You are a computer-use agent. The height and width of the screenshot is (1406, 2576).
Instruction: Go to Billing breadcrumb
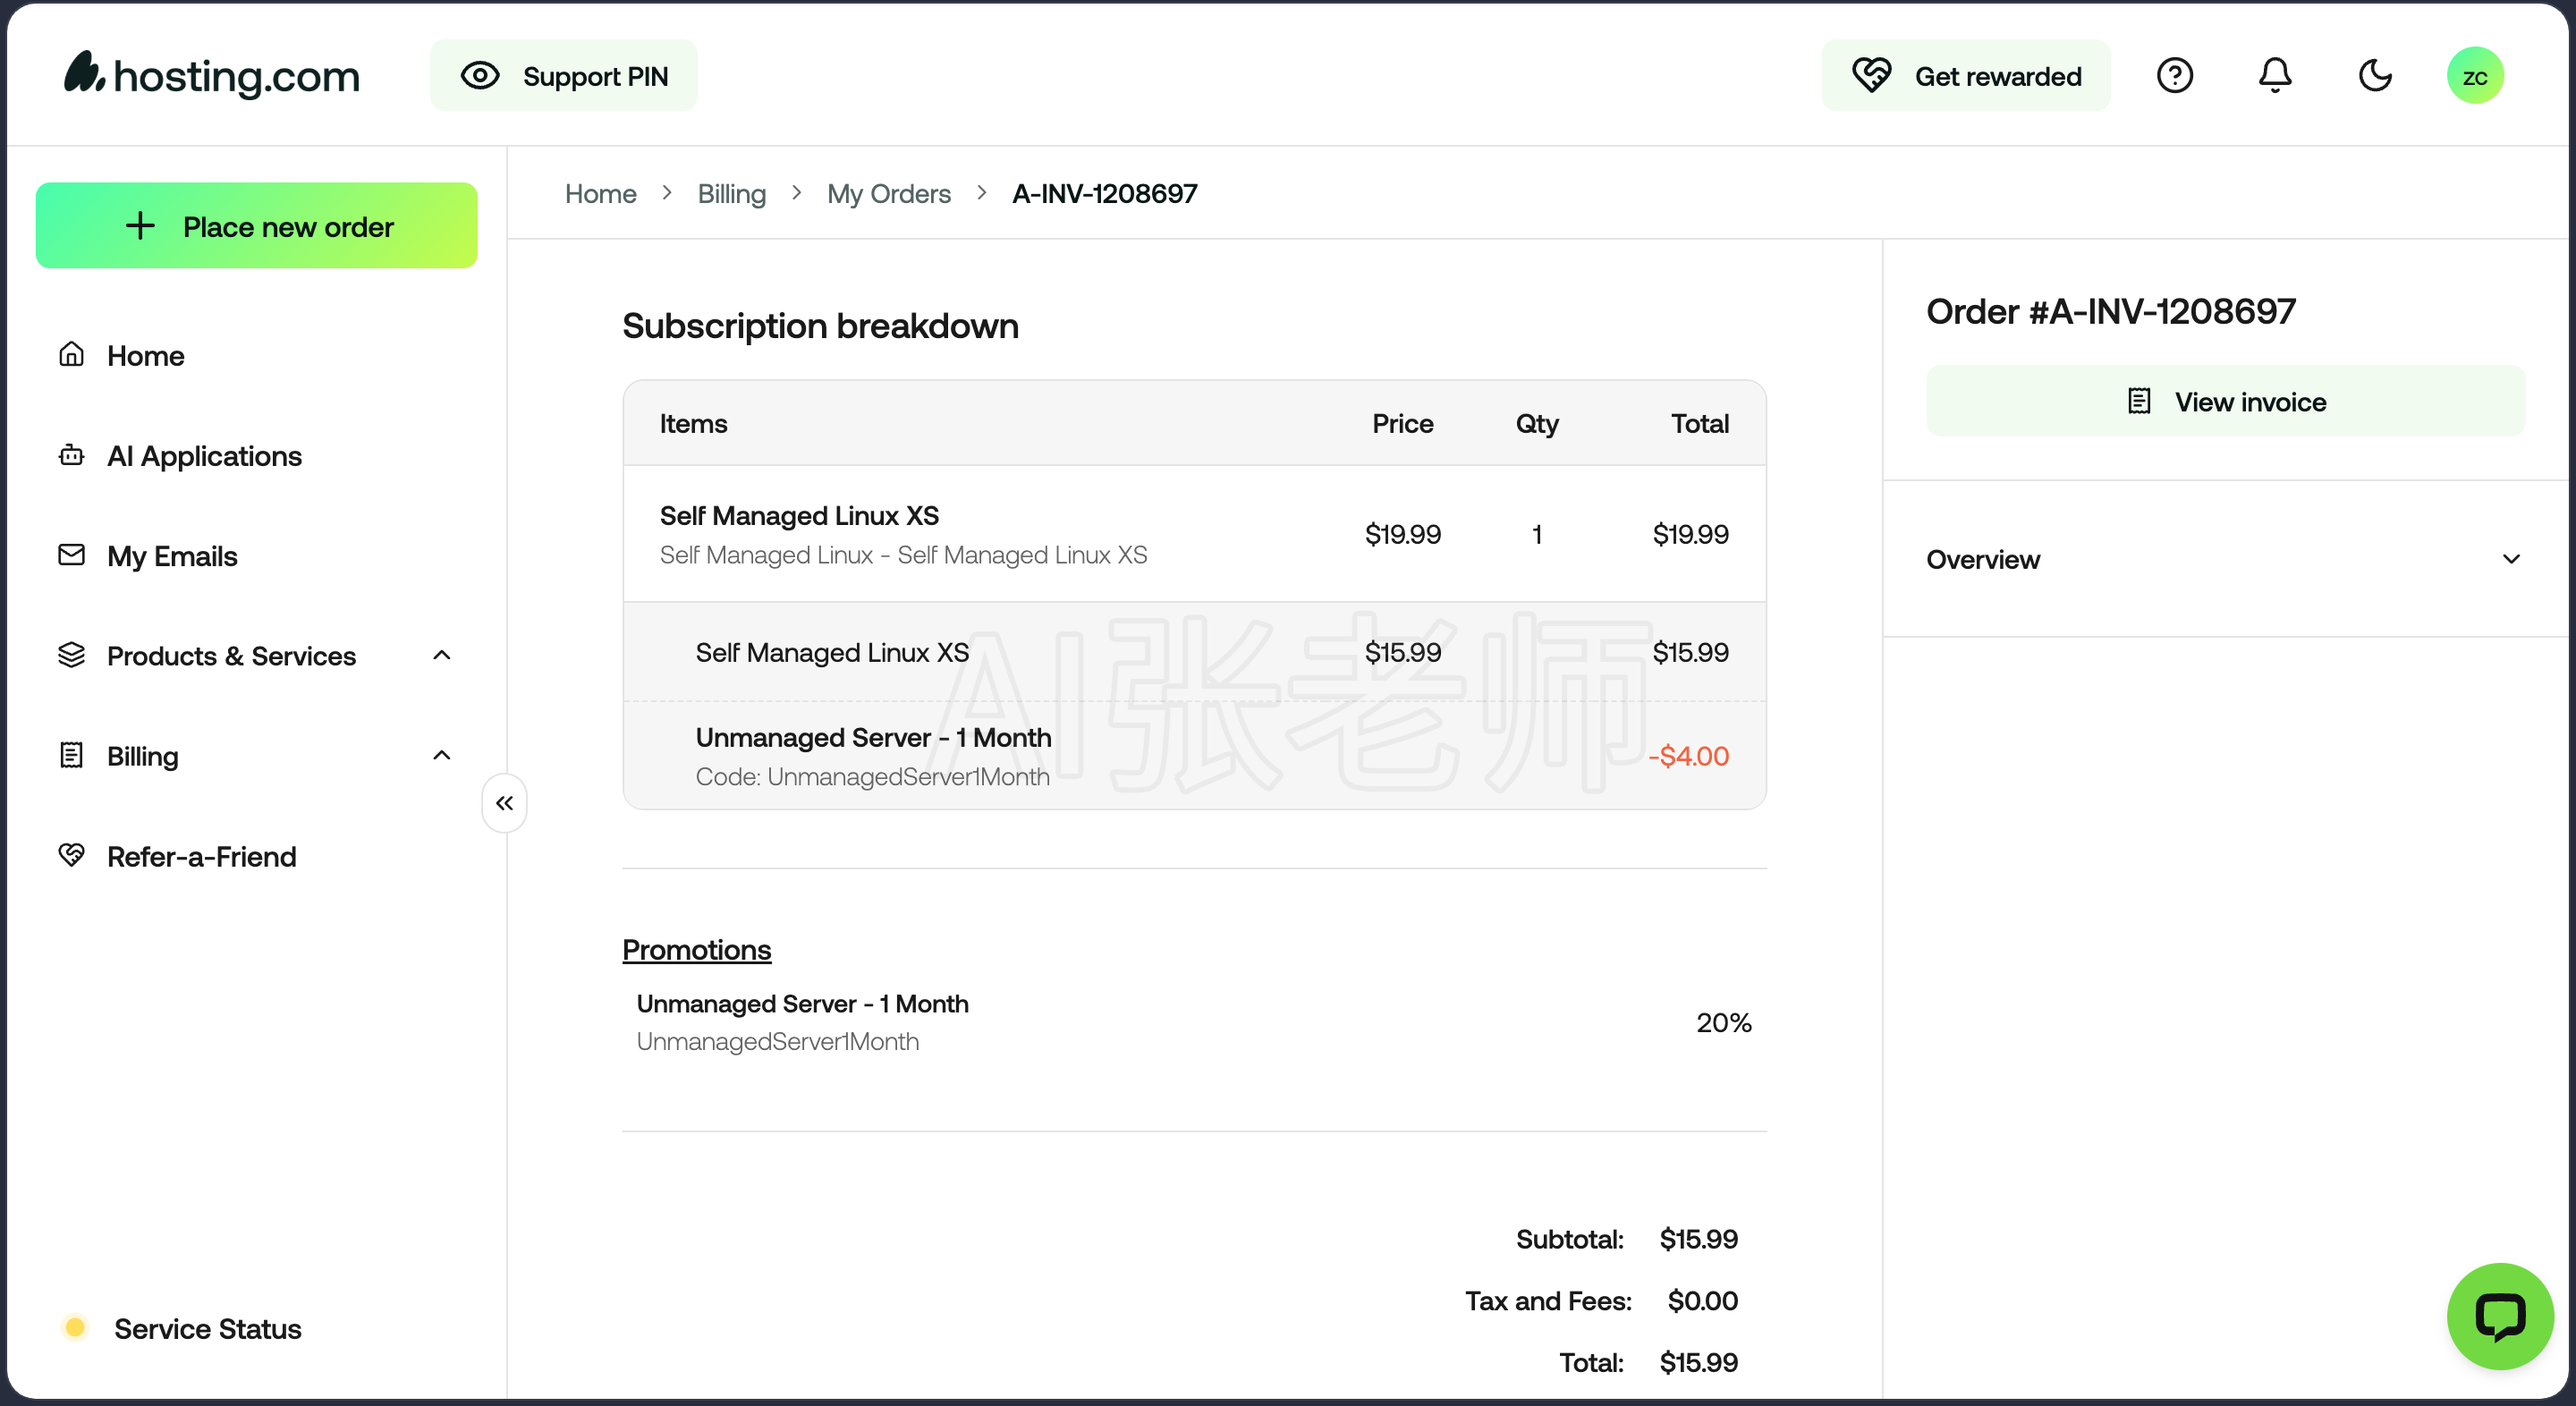pos(732,193)
